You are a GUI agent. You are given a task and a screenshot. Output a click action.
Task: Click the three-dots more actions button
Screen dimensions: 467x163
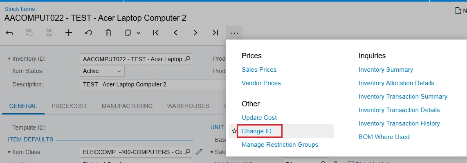point(234,33)
